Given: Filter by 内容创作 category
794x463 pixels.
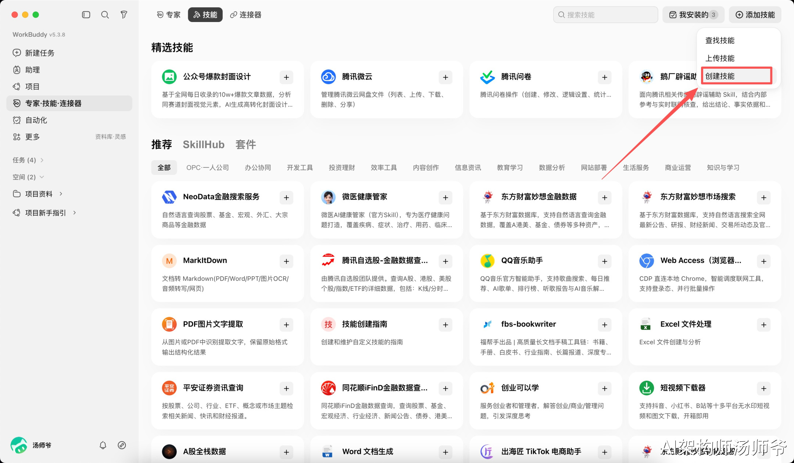Looking at the screenshot, I should [426, 168].
